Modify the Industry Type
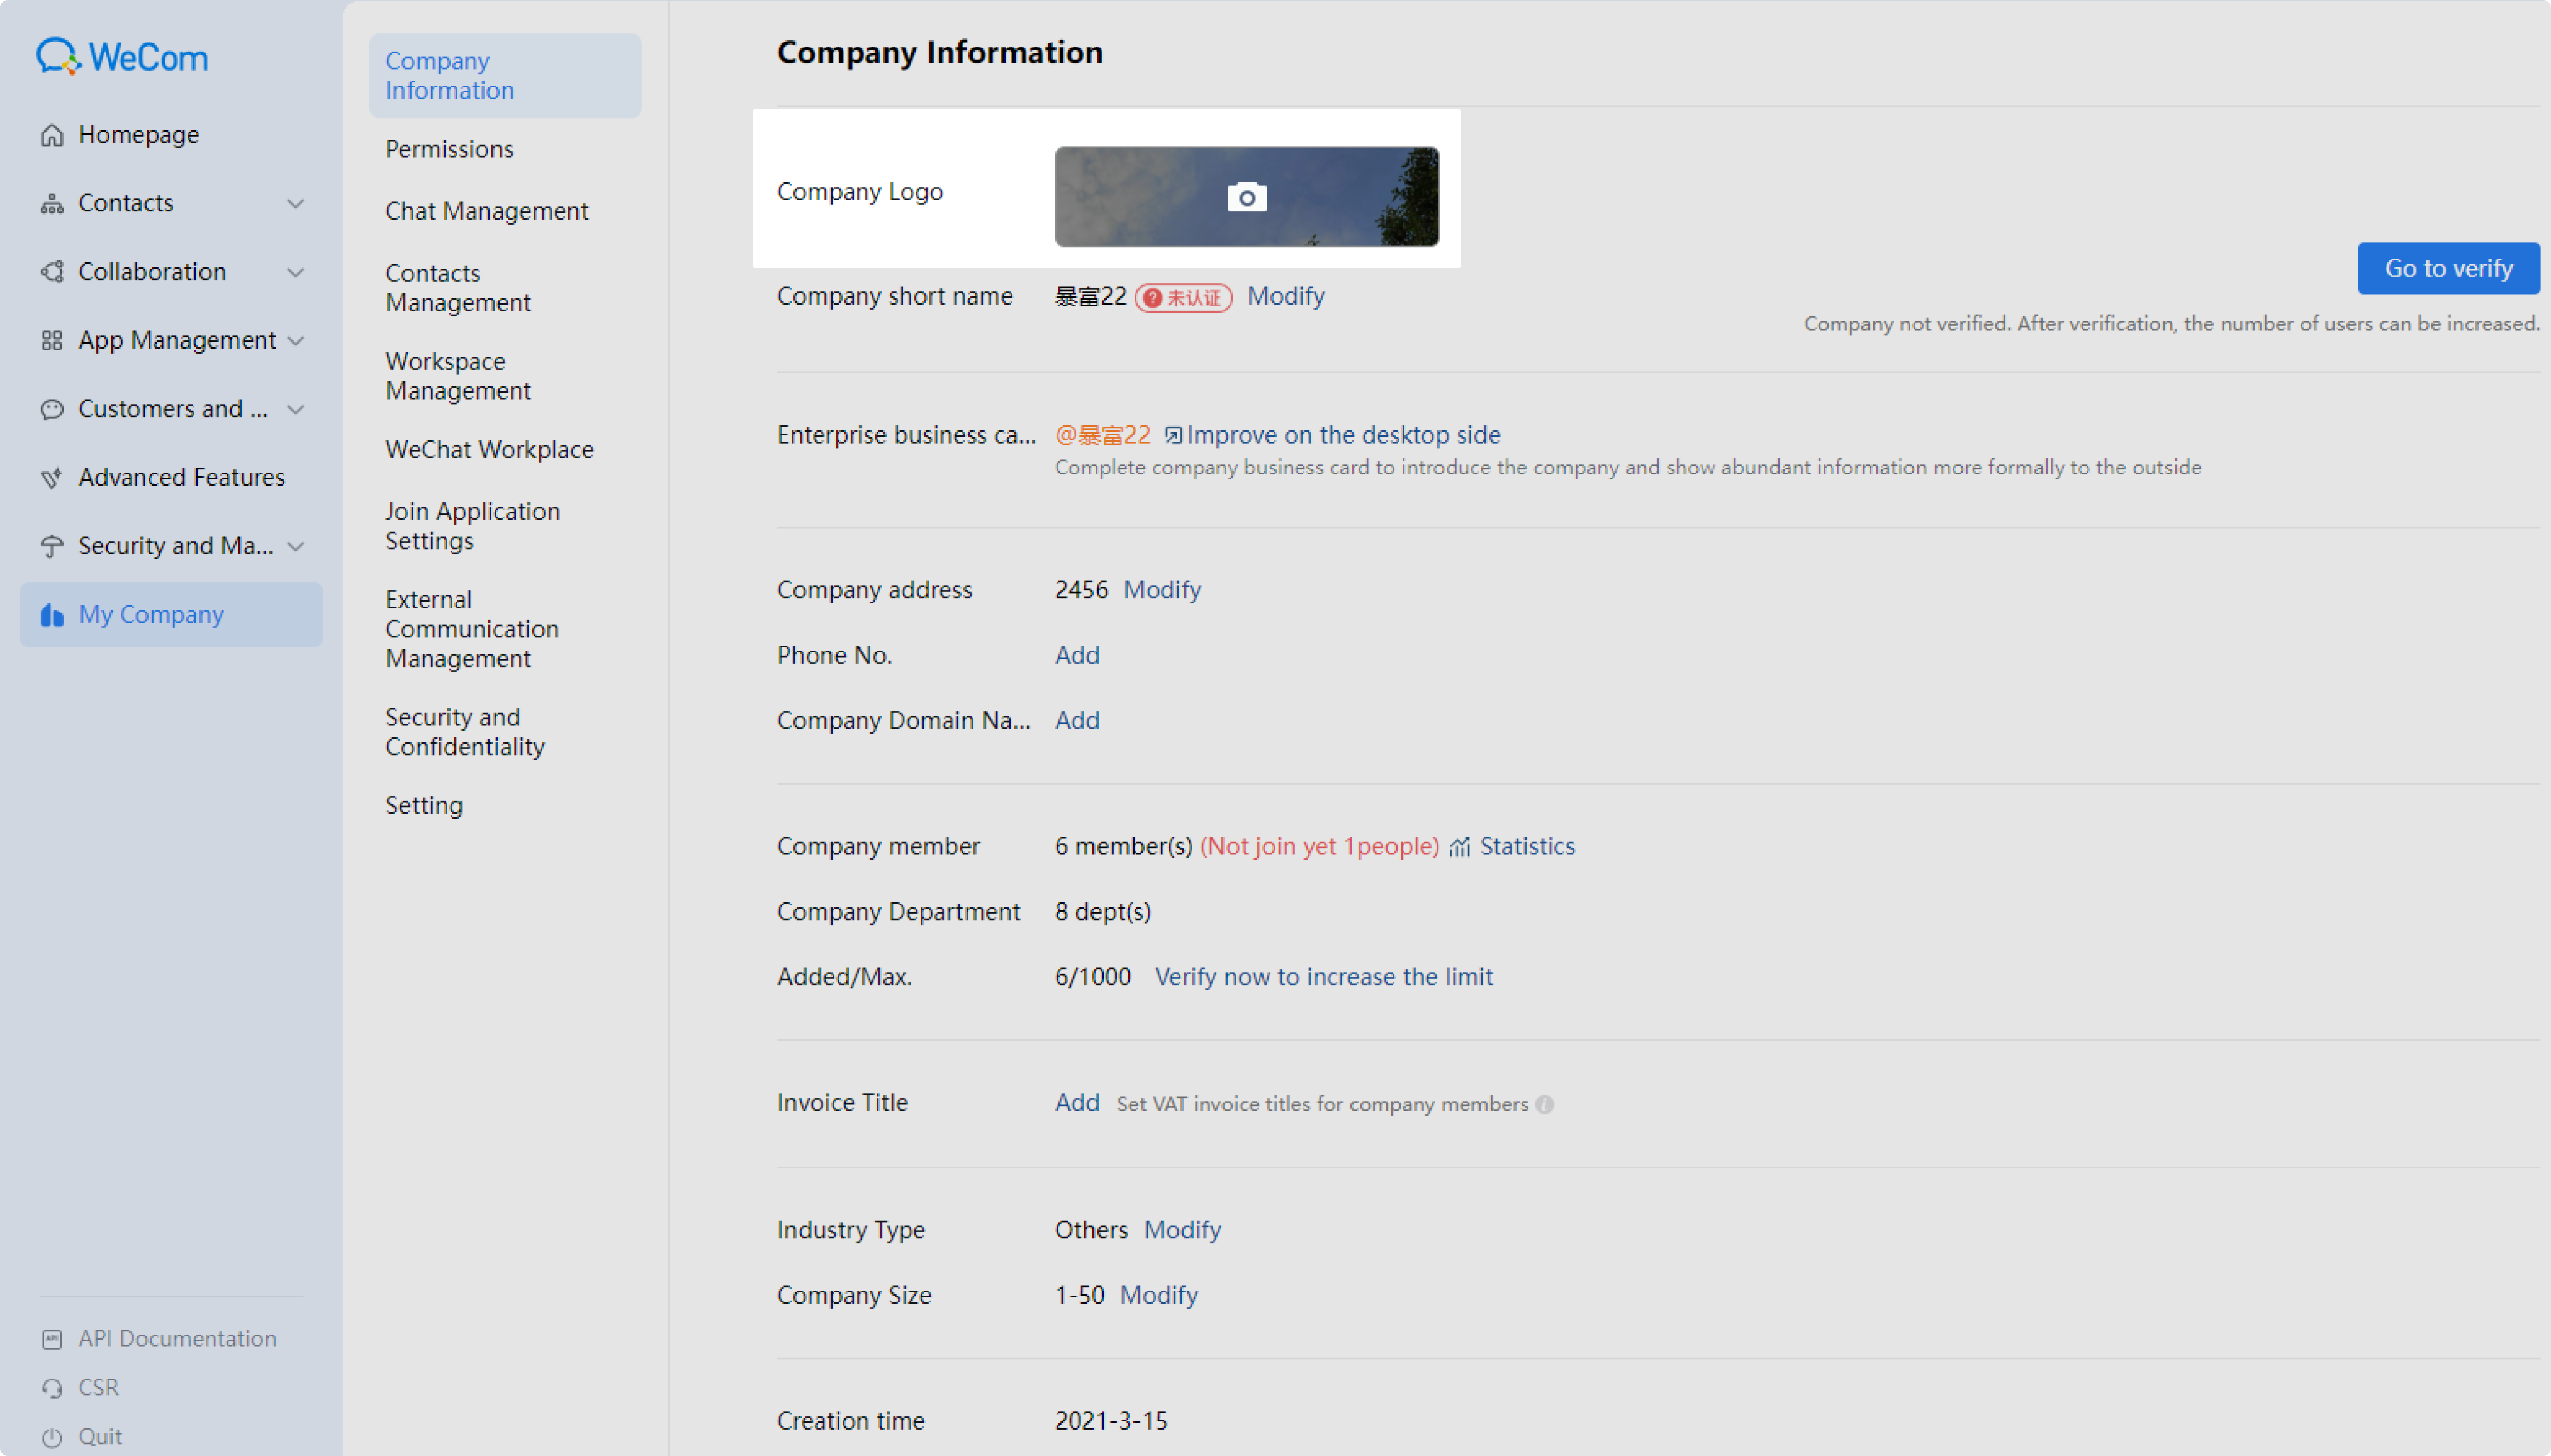 click(1182, 1230)
